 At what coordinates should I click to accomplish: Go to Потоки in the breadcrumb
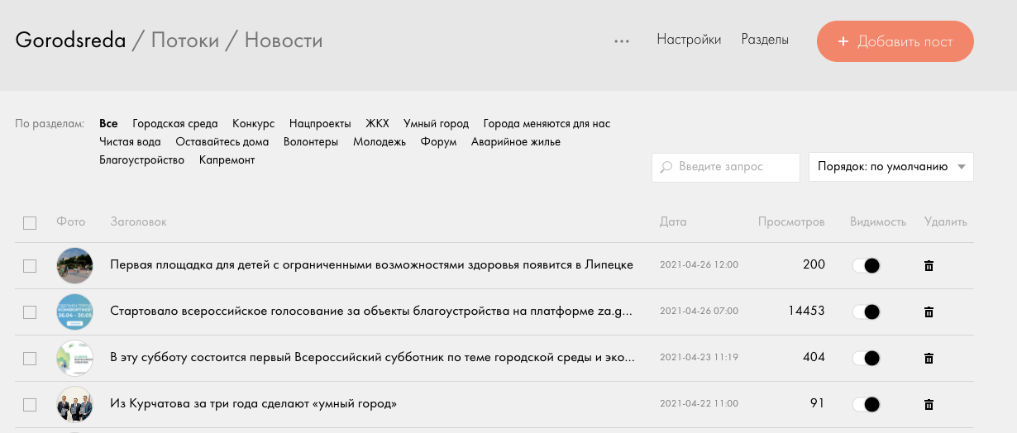pos(185,40)
